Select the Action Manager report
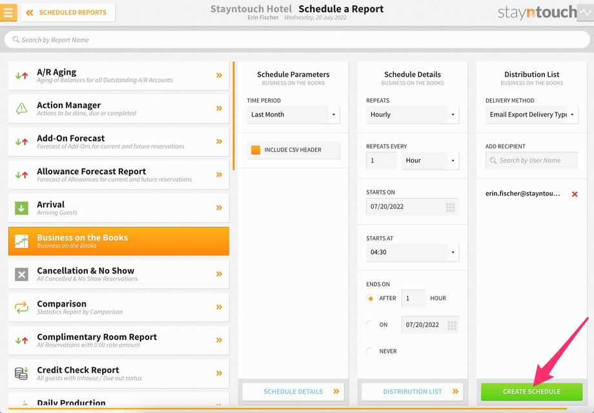Screen dimensions: 594x413 pos(119,108)
